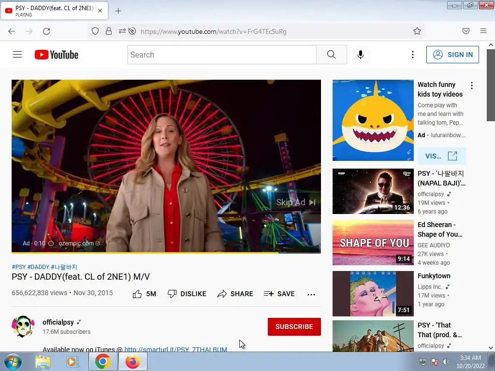
Task: Start voice search with the microphone
Action: pos(361,55)
